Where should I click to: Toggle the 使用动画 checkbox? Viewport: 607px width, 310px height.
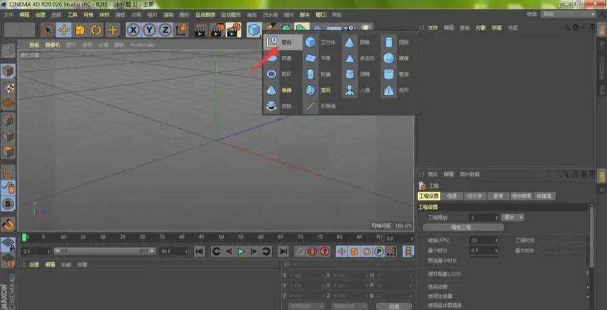pos(588,286)
